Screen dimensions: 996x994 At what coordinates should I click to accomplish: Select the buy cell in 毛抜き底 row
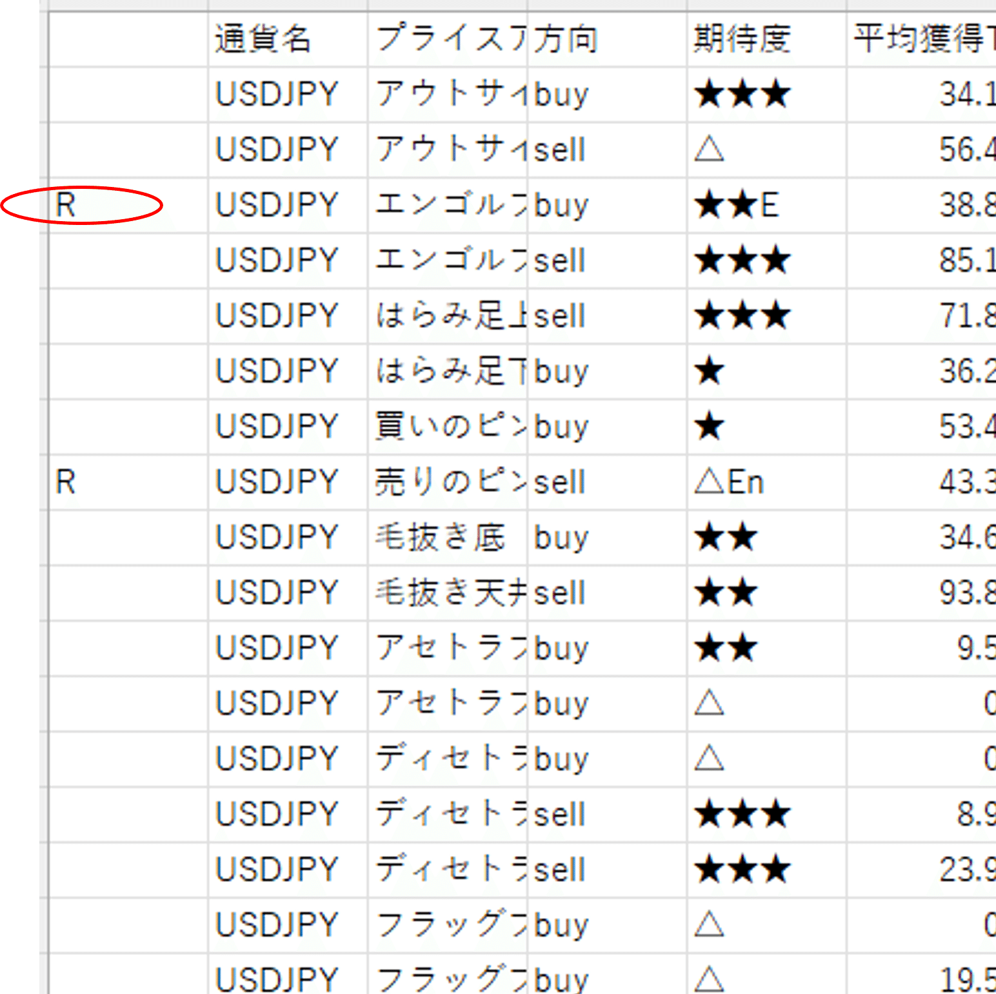pyautogui.click(x=606, y=538)
